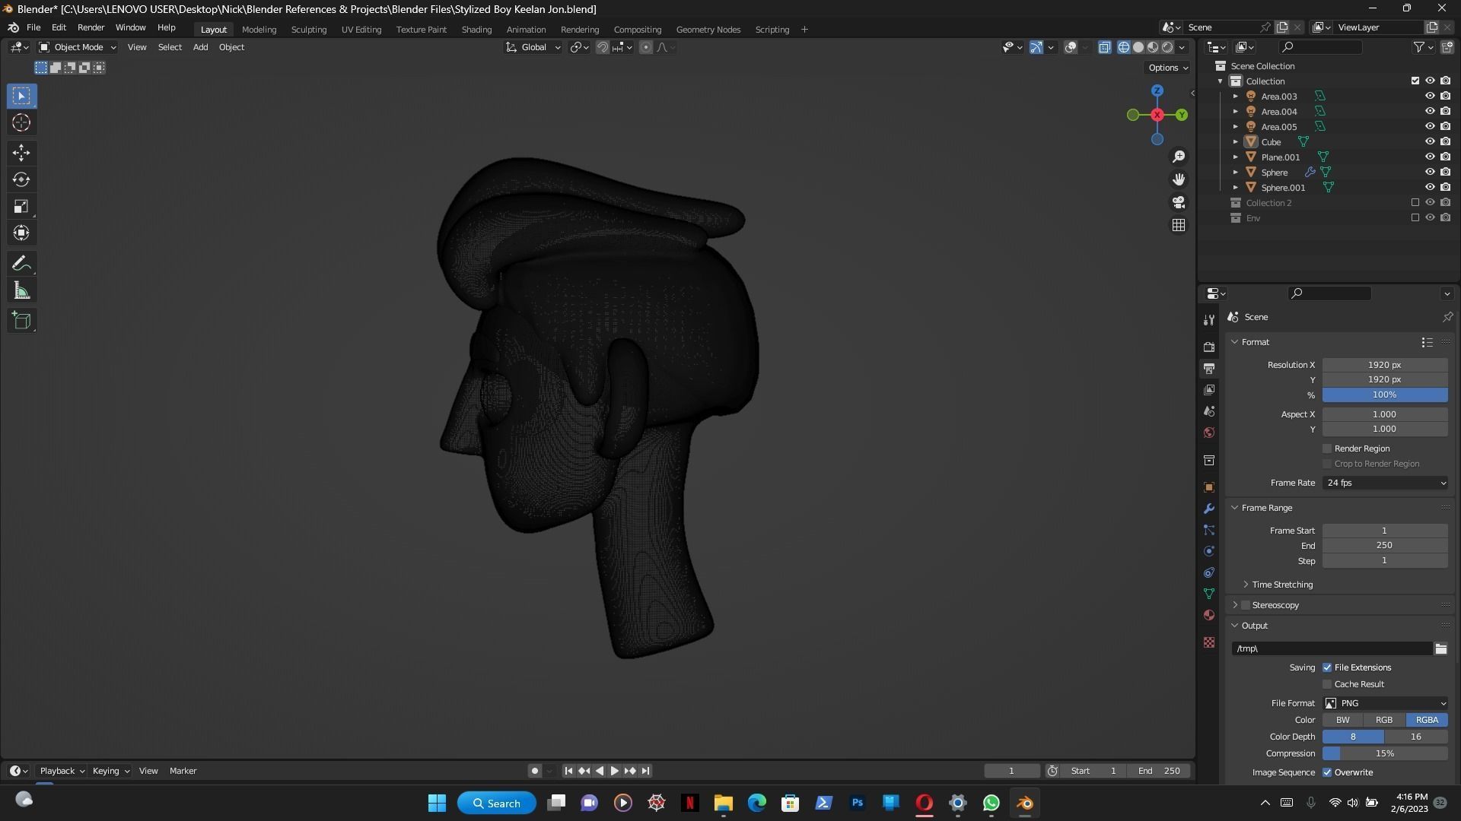This screenshot has height=821, width=1461.
Task: Open the PNG File Format dropdown
Action: 1385,703
